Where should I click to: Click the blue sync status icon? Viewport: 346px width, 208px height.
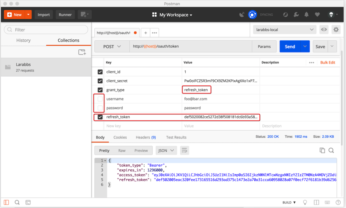tap(252, 15)
